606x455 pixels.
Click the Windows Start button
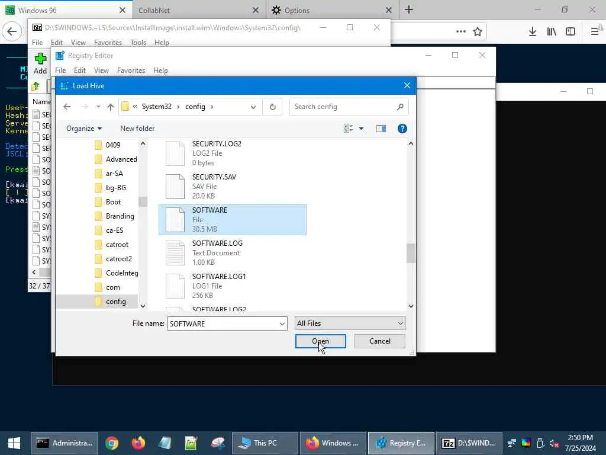click(14, 443)
